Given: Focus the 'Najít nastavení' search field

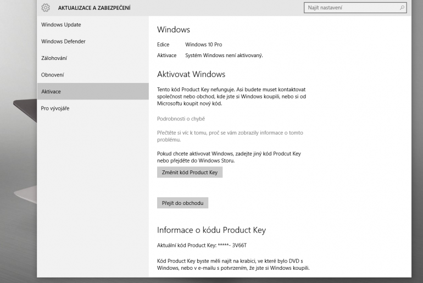Looking at the screenshot, I should click(352, 8).
